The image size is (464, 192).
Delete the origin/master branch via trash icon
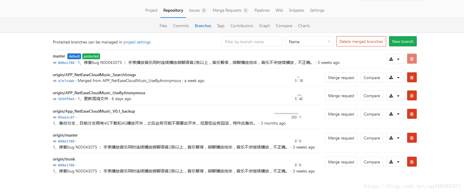point(412,138)
